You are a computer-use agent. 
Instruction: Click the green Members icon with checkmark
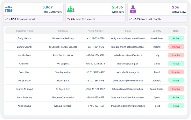tap(71, 9)
